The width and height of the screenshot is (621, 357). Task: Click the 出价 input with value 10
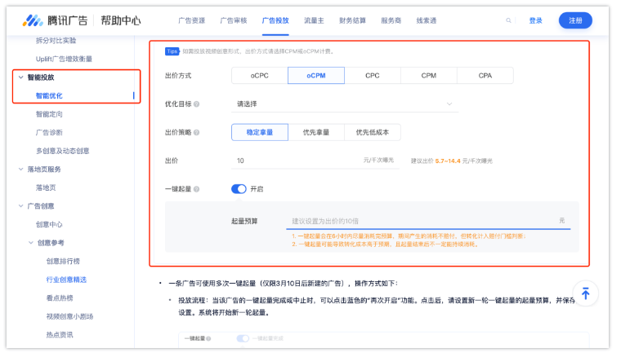pos(315,161)
